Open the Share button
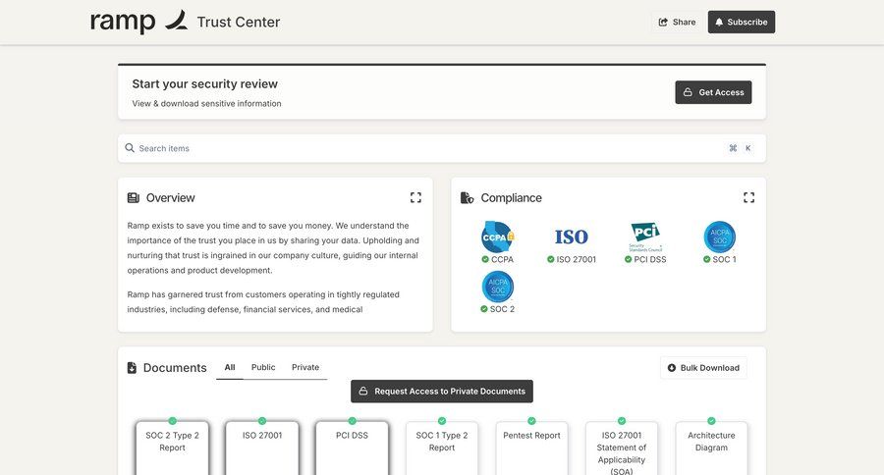884x475 pixels. click(677, 22)
